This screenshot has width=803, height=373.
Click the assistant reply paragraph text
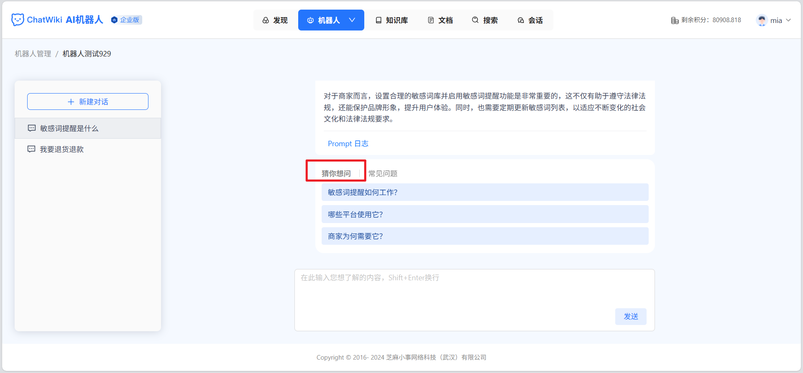[485, 107]
